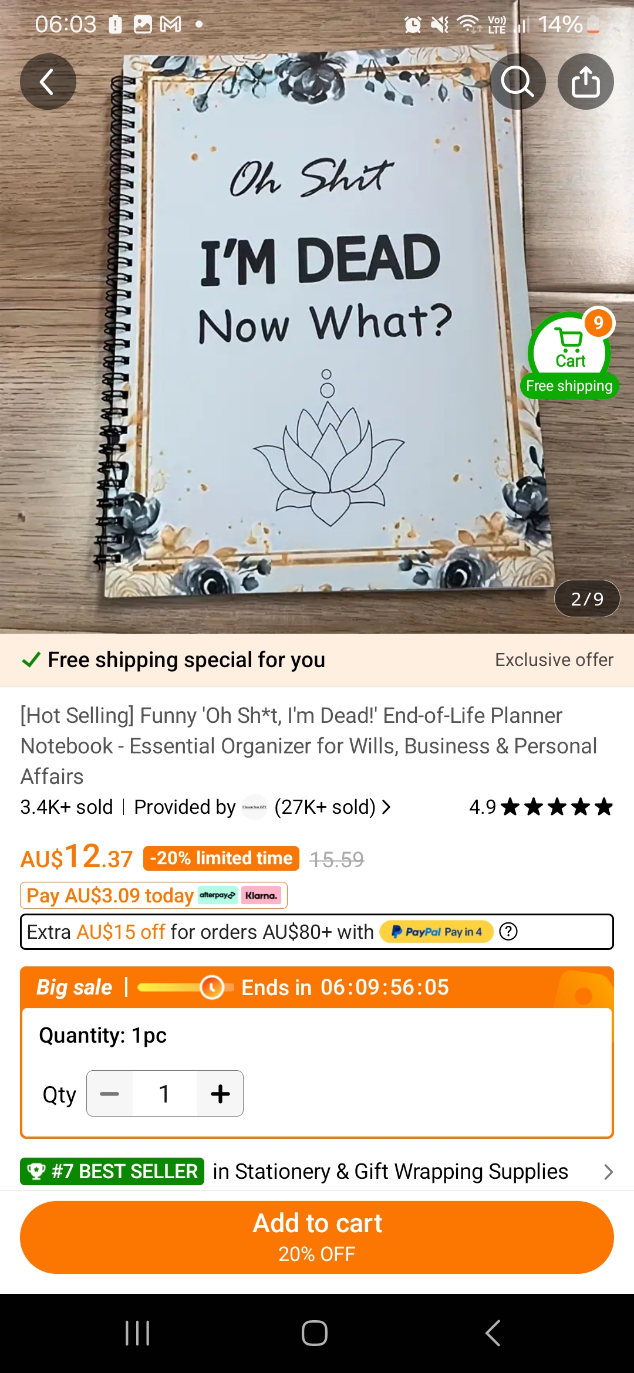Select the quantity number input field
The image size is (634, 1373).
tap(165, 1094)
